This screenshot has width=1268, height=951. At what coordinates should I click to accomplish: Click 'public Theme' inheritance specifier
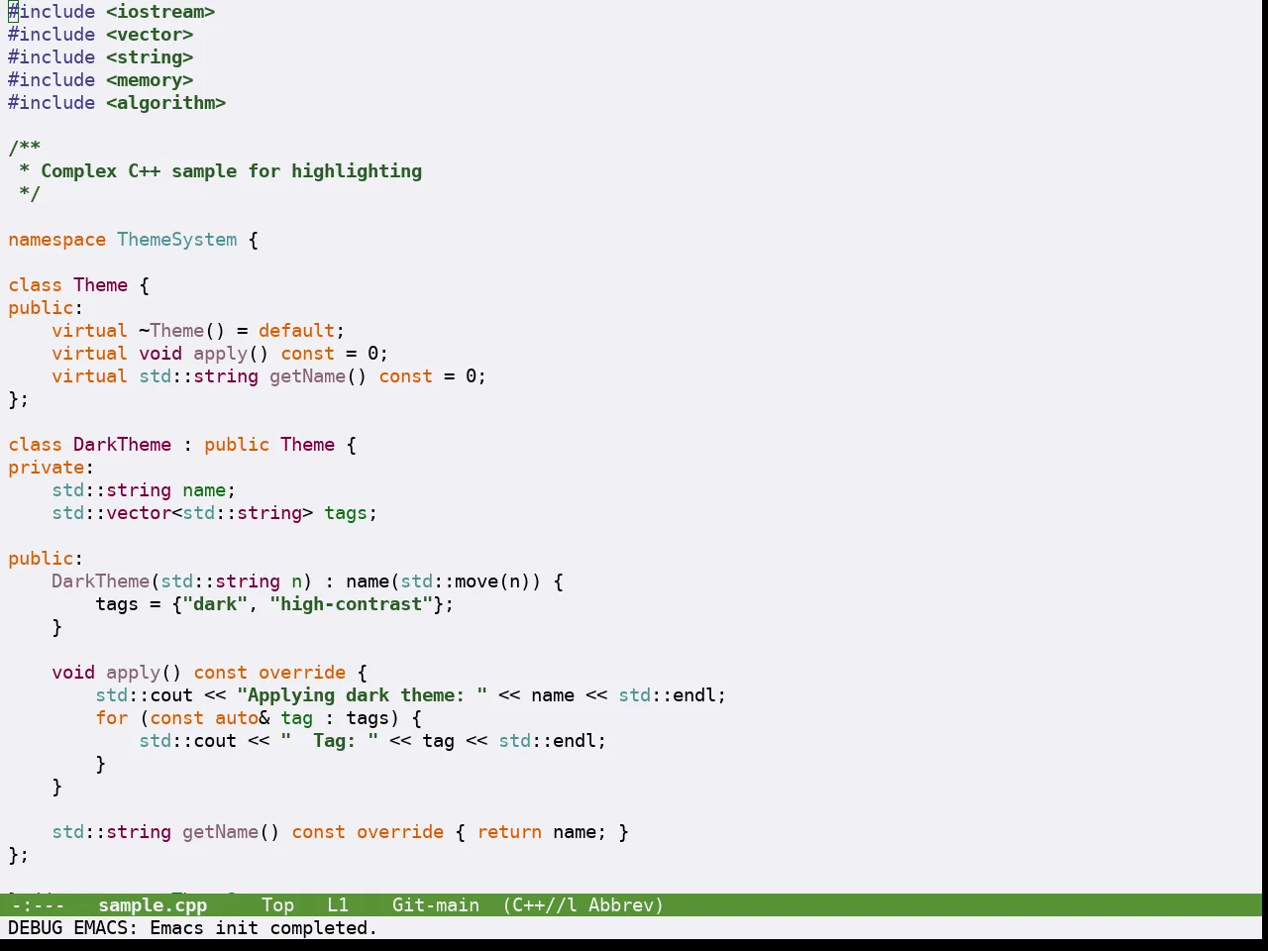269,445
